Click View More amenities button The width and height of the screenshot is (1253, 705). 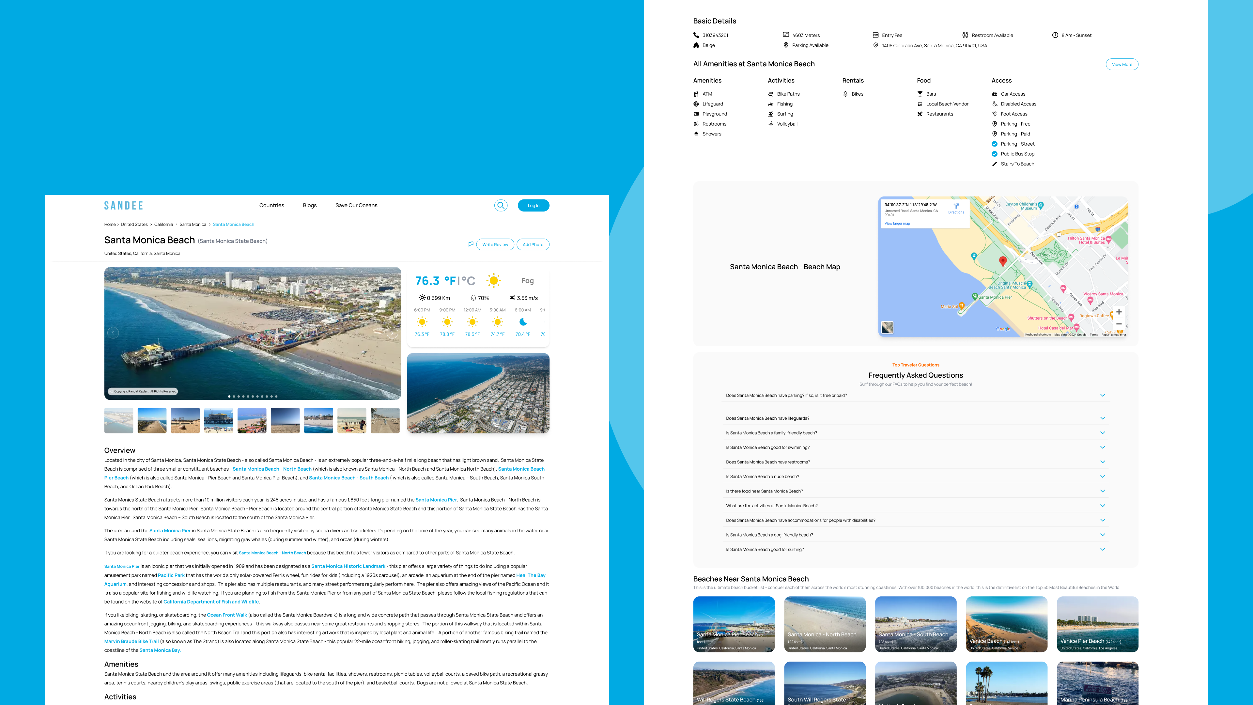[x=1122, y=64]
